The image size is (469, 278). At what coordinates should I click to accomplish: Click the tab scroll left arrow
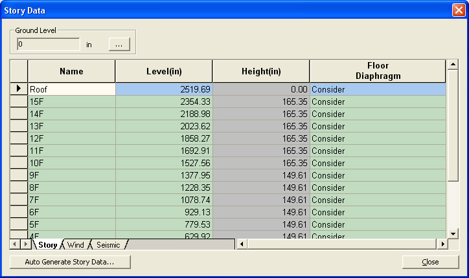coord(15,244)
